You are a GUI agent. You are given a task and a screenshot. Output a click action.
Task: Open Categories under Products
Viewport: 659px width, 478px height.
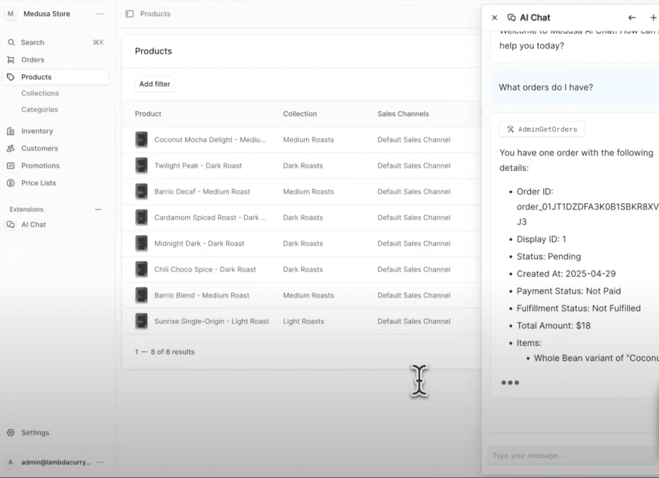pyautogui.click(x=40, y=110)
